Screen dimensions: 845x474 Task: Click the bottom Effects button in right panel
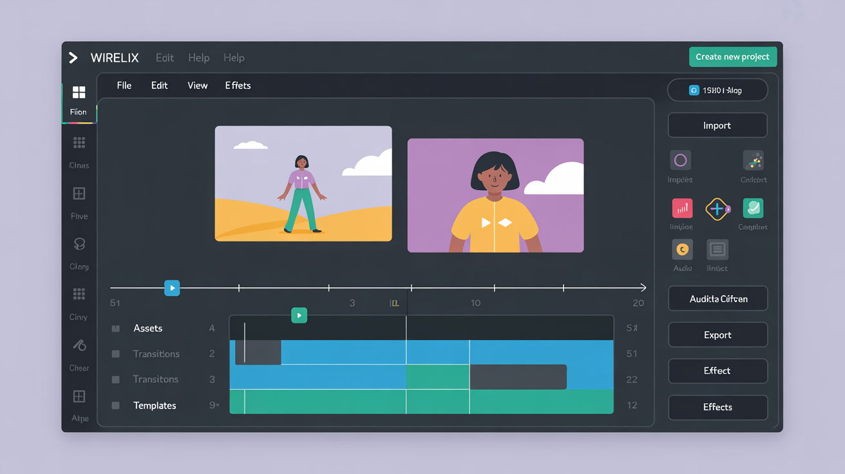click(x=717, y=407)
